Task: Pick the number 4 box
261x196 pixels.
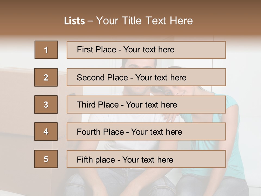Action: [x=46, y=132]
